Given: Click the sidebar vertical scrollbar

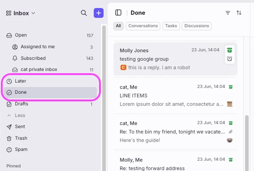Looking at the screenshot, I should point(104,98).
